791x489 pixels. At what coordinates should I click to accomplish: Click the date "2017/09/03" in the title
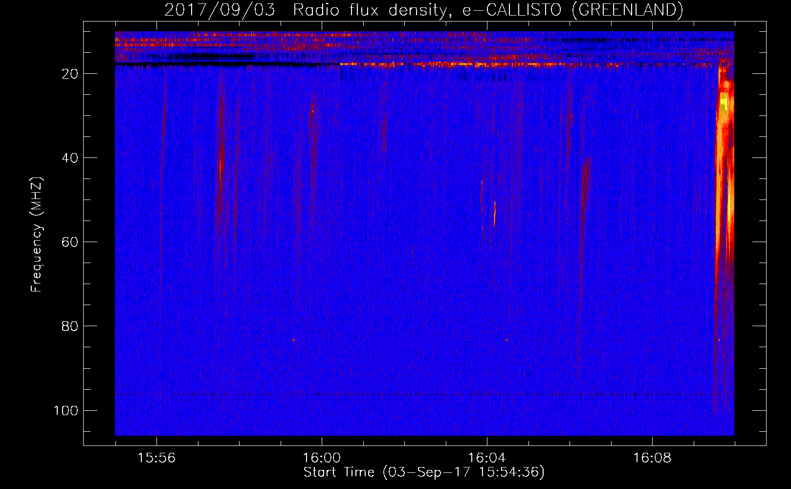(220, 10)
